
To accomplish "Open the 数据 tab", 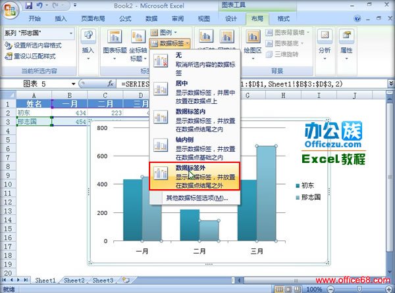I will coord(151,18).
